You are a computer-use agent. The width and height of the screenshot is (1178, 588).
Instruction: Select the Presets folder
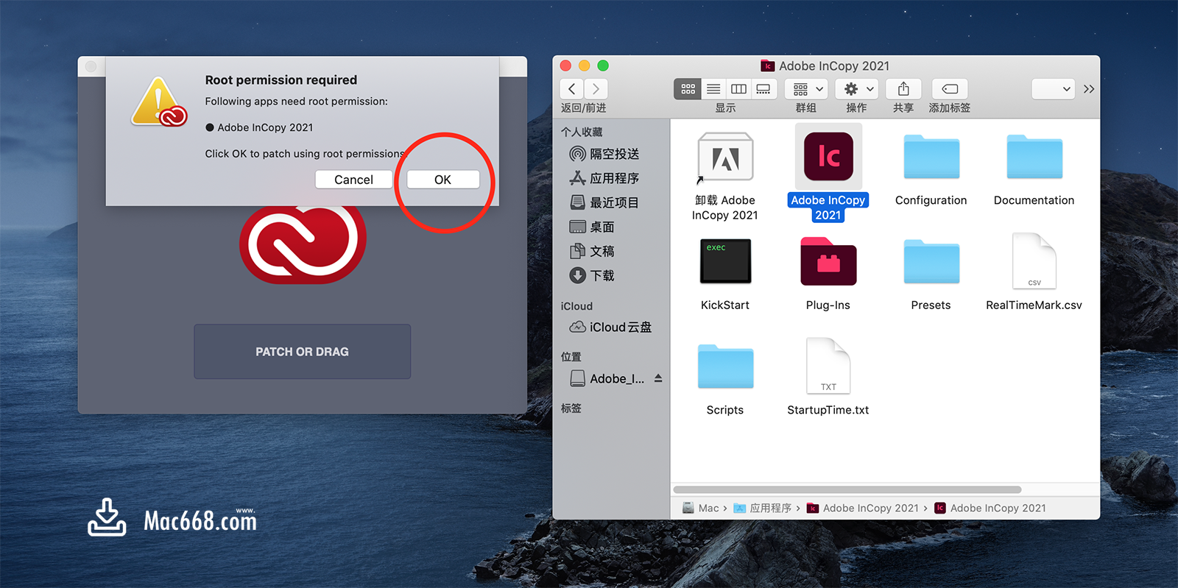point(931,261)
